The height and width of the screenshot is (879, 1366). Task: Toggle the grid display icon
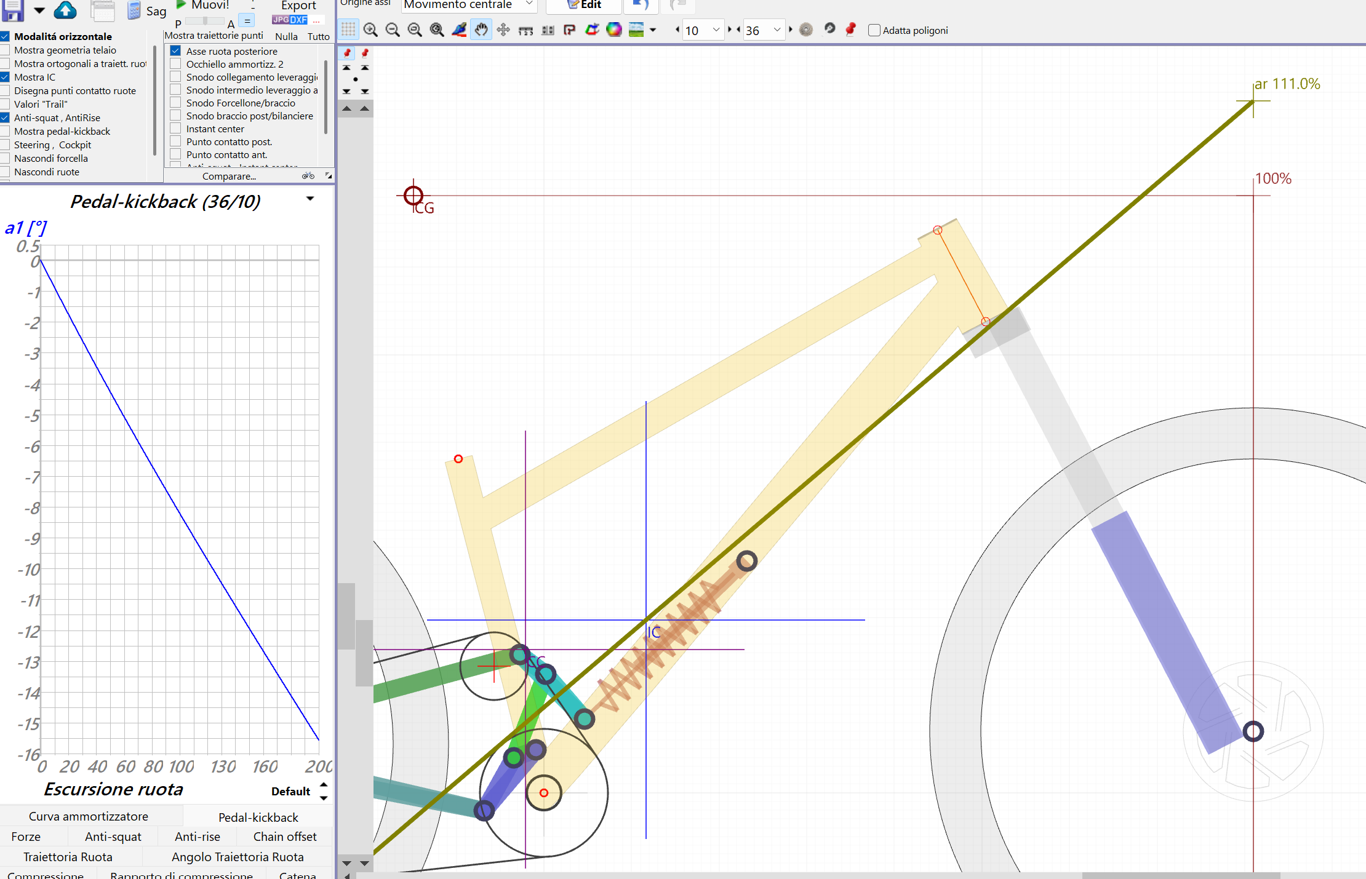tap(348, 30)
